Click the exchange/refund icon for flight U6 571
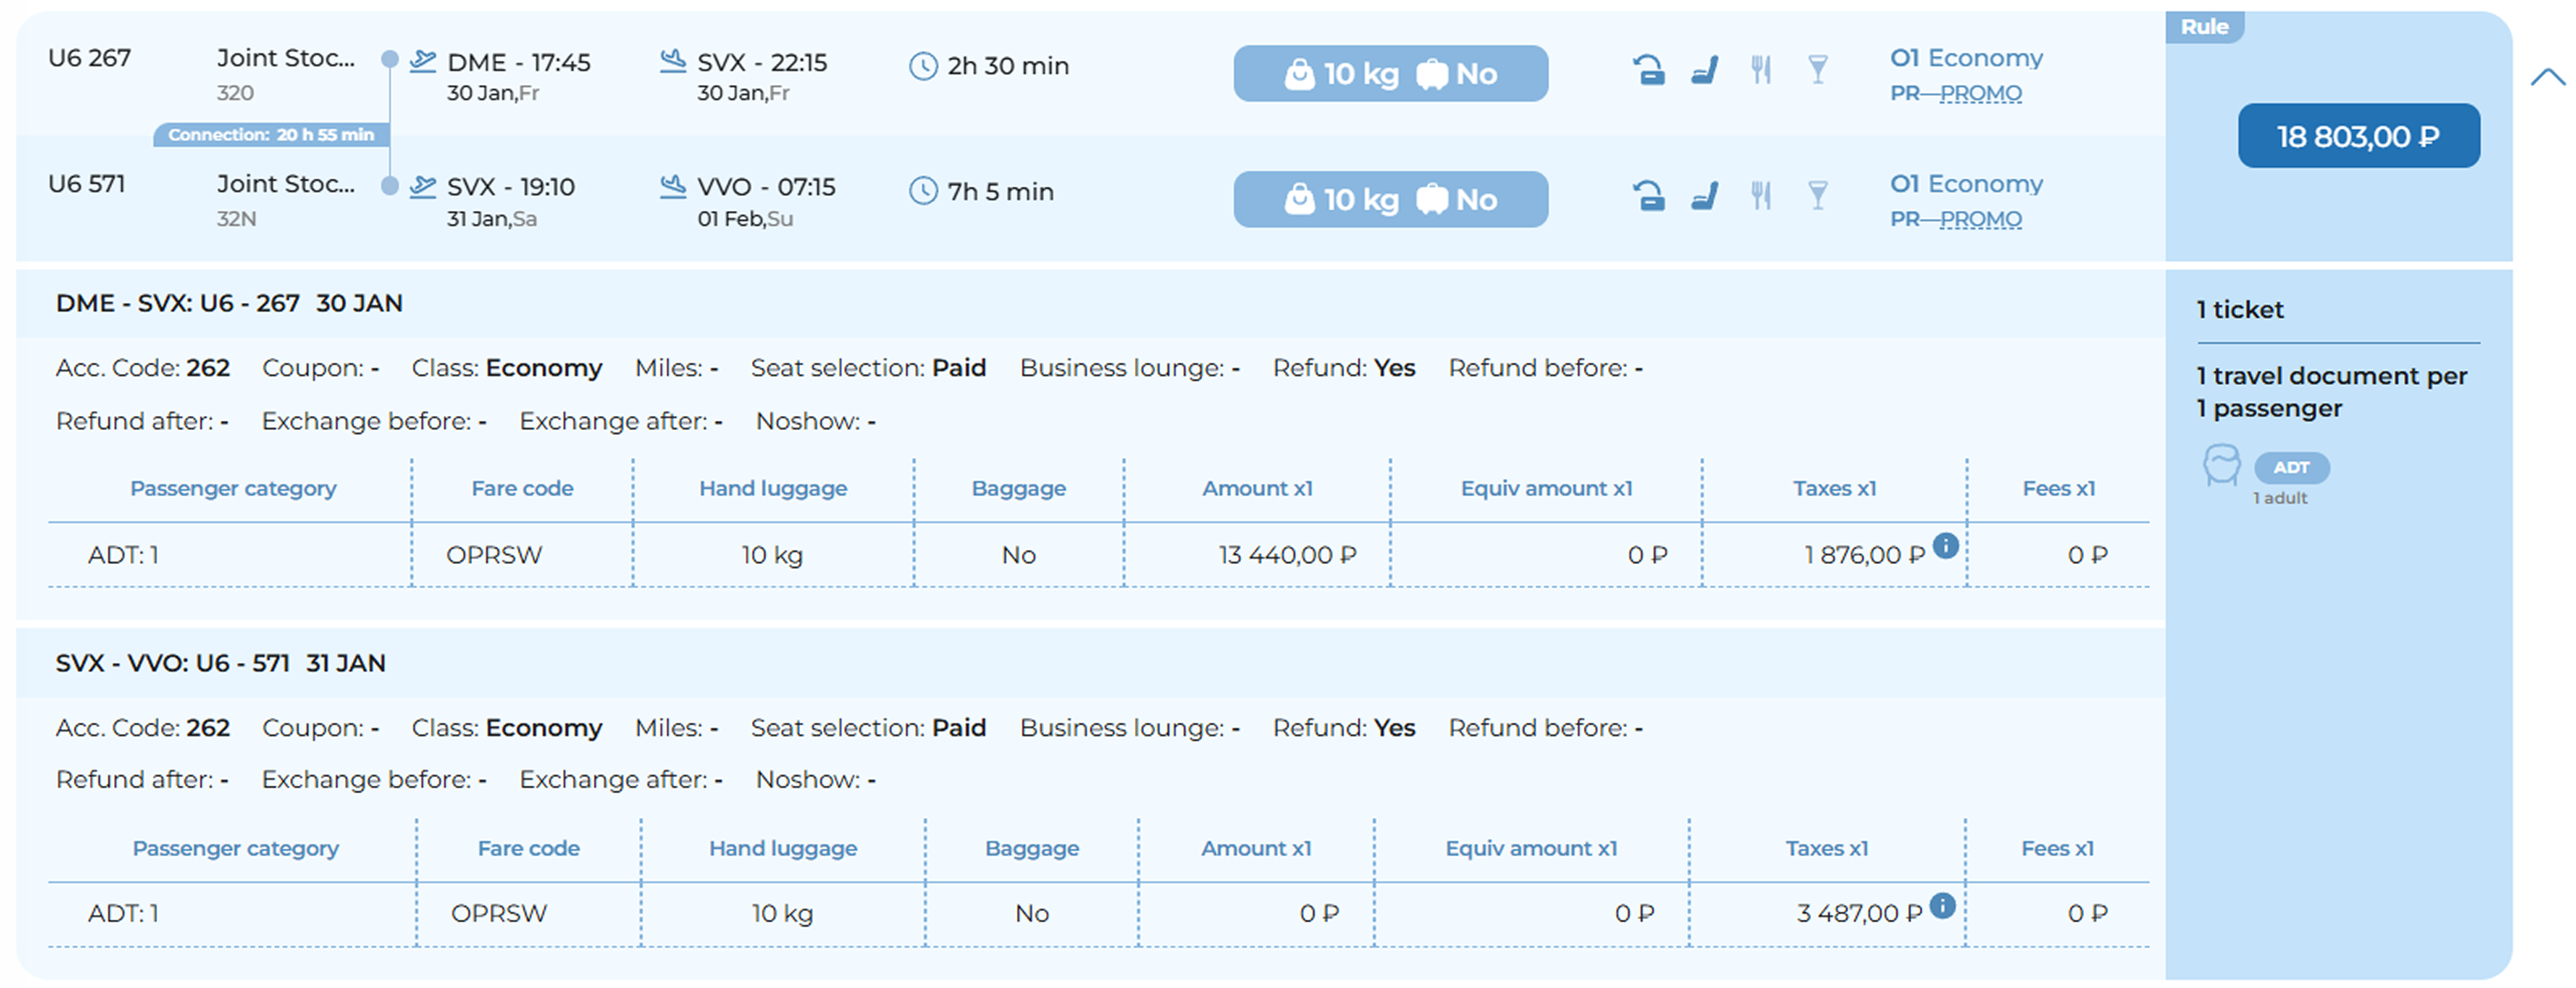 point(1648,195)
